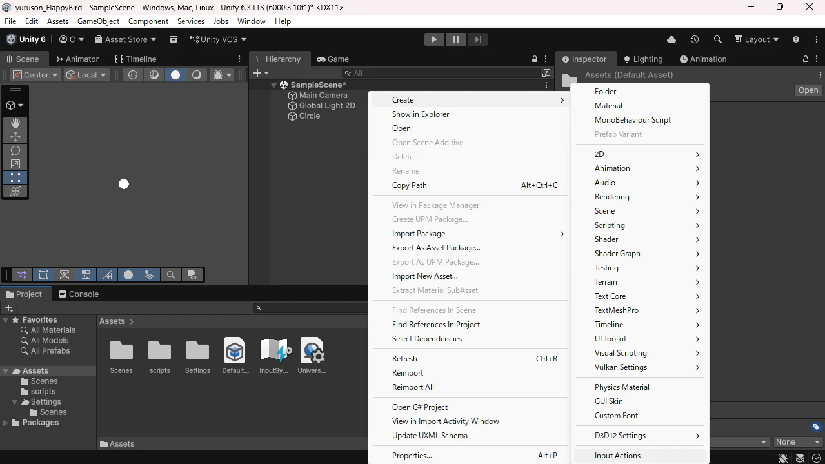
Task: Click the Open button in Inspector
Action: (808, 90)
